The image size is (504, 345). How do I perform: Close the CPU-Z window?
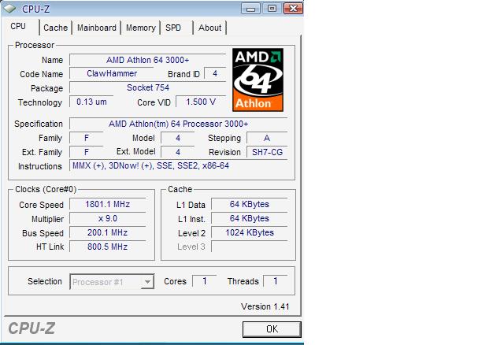click(293, 9)
